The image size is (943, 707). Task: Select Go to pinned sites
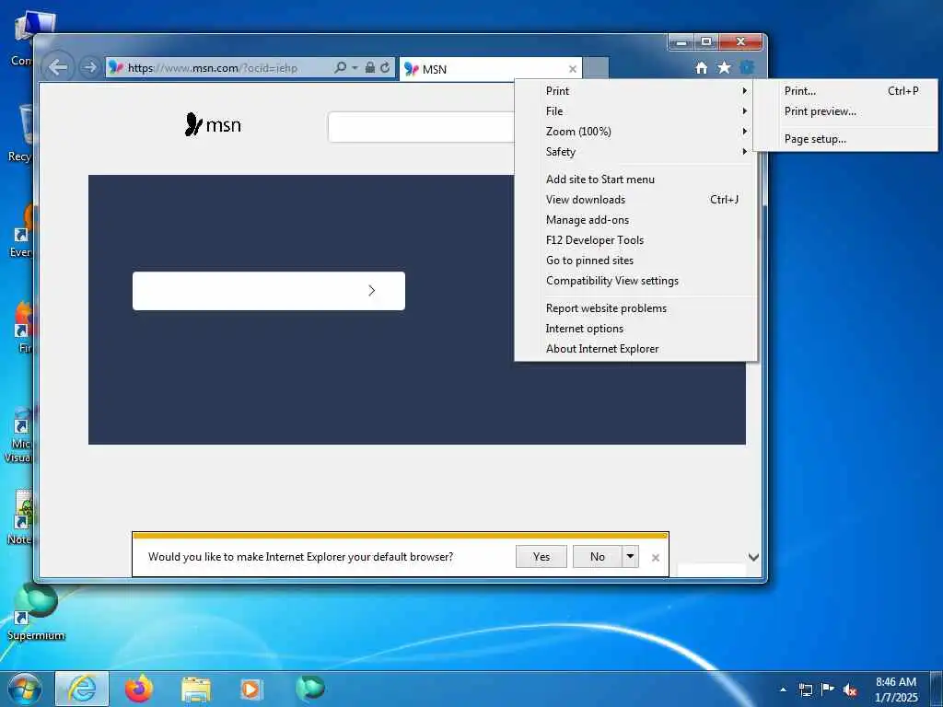click(x=636, y=261)
